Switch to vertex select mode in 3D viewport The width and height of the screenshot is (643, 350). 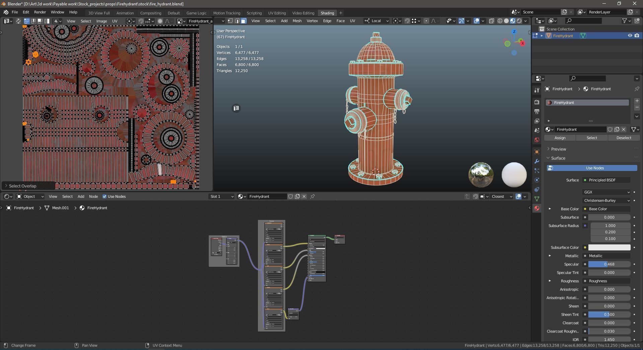(230, 21)
